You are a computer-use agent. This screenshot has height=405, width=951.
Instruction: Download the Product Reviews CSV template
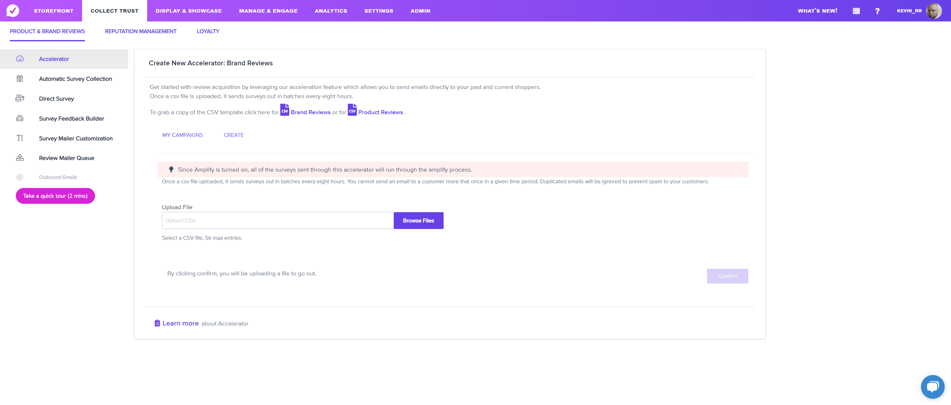pos(381,112)
